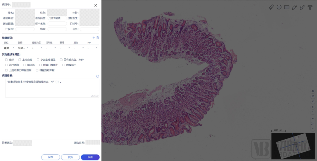
Task: Click the 保存 button
Action: coord(51,157)
